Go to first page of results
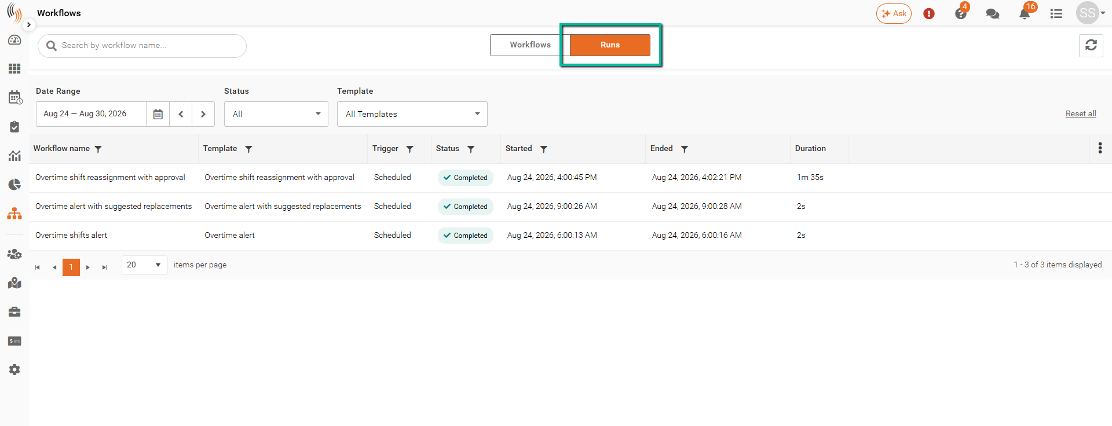 [38, 267]
